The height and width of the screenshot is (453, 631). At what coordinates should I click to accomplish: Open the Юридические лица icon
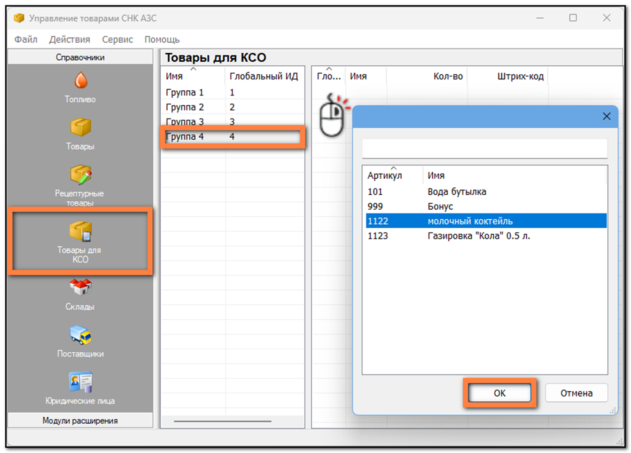click(x=80, y=382)
